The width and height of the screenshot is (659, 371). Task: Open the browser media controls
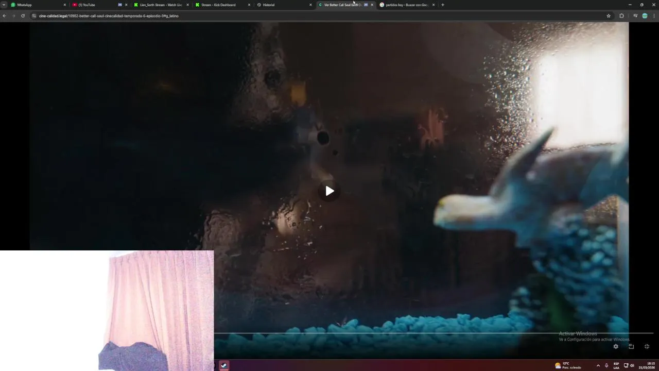(x=635, y=16)
